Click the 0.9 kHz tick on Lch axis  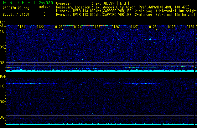click(x=3, y=47)
